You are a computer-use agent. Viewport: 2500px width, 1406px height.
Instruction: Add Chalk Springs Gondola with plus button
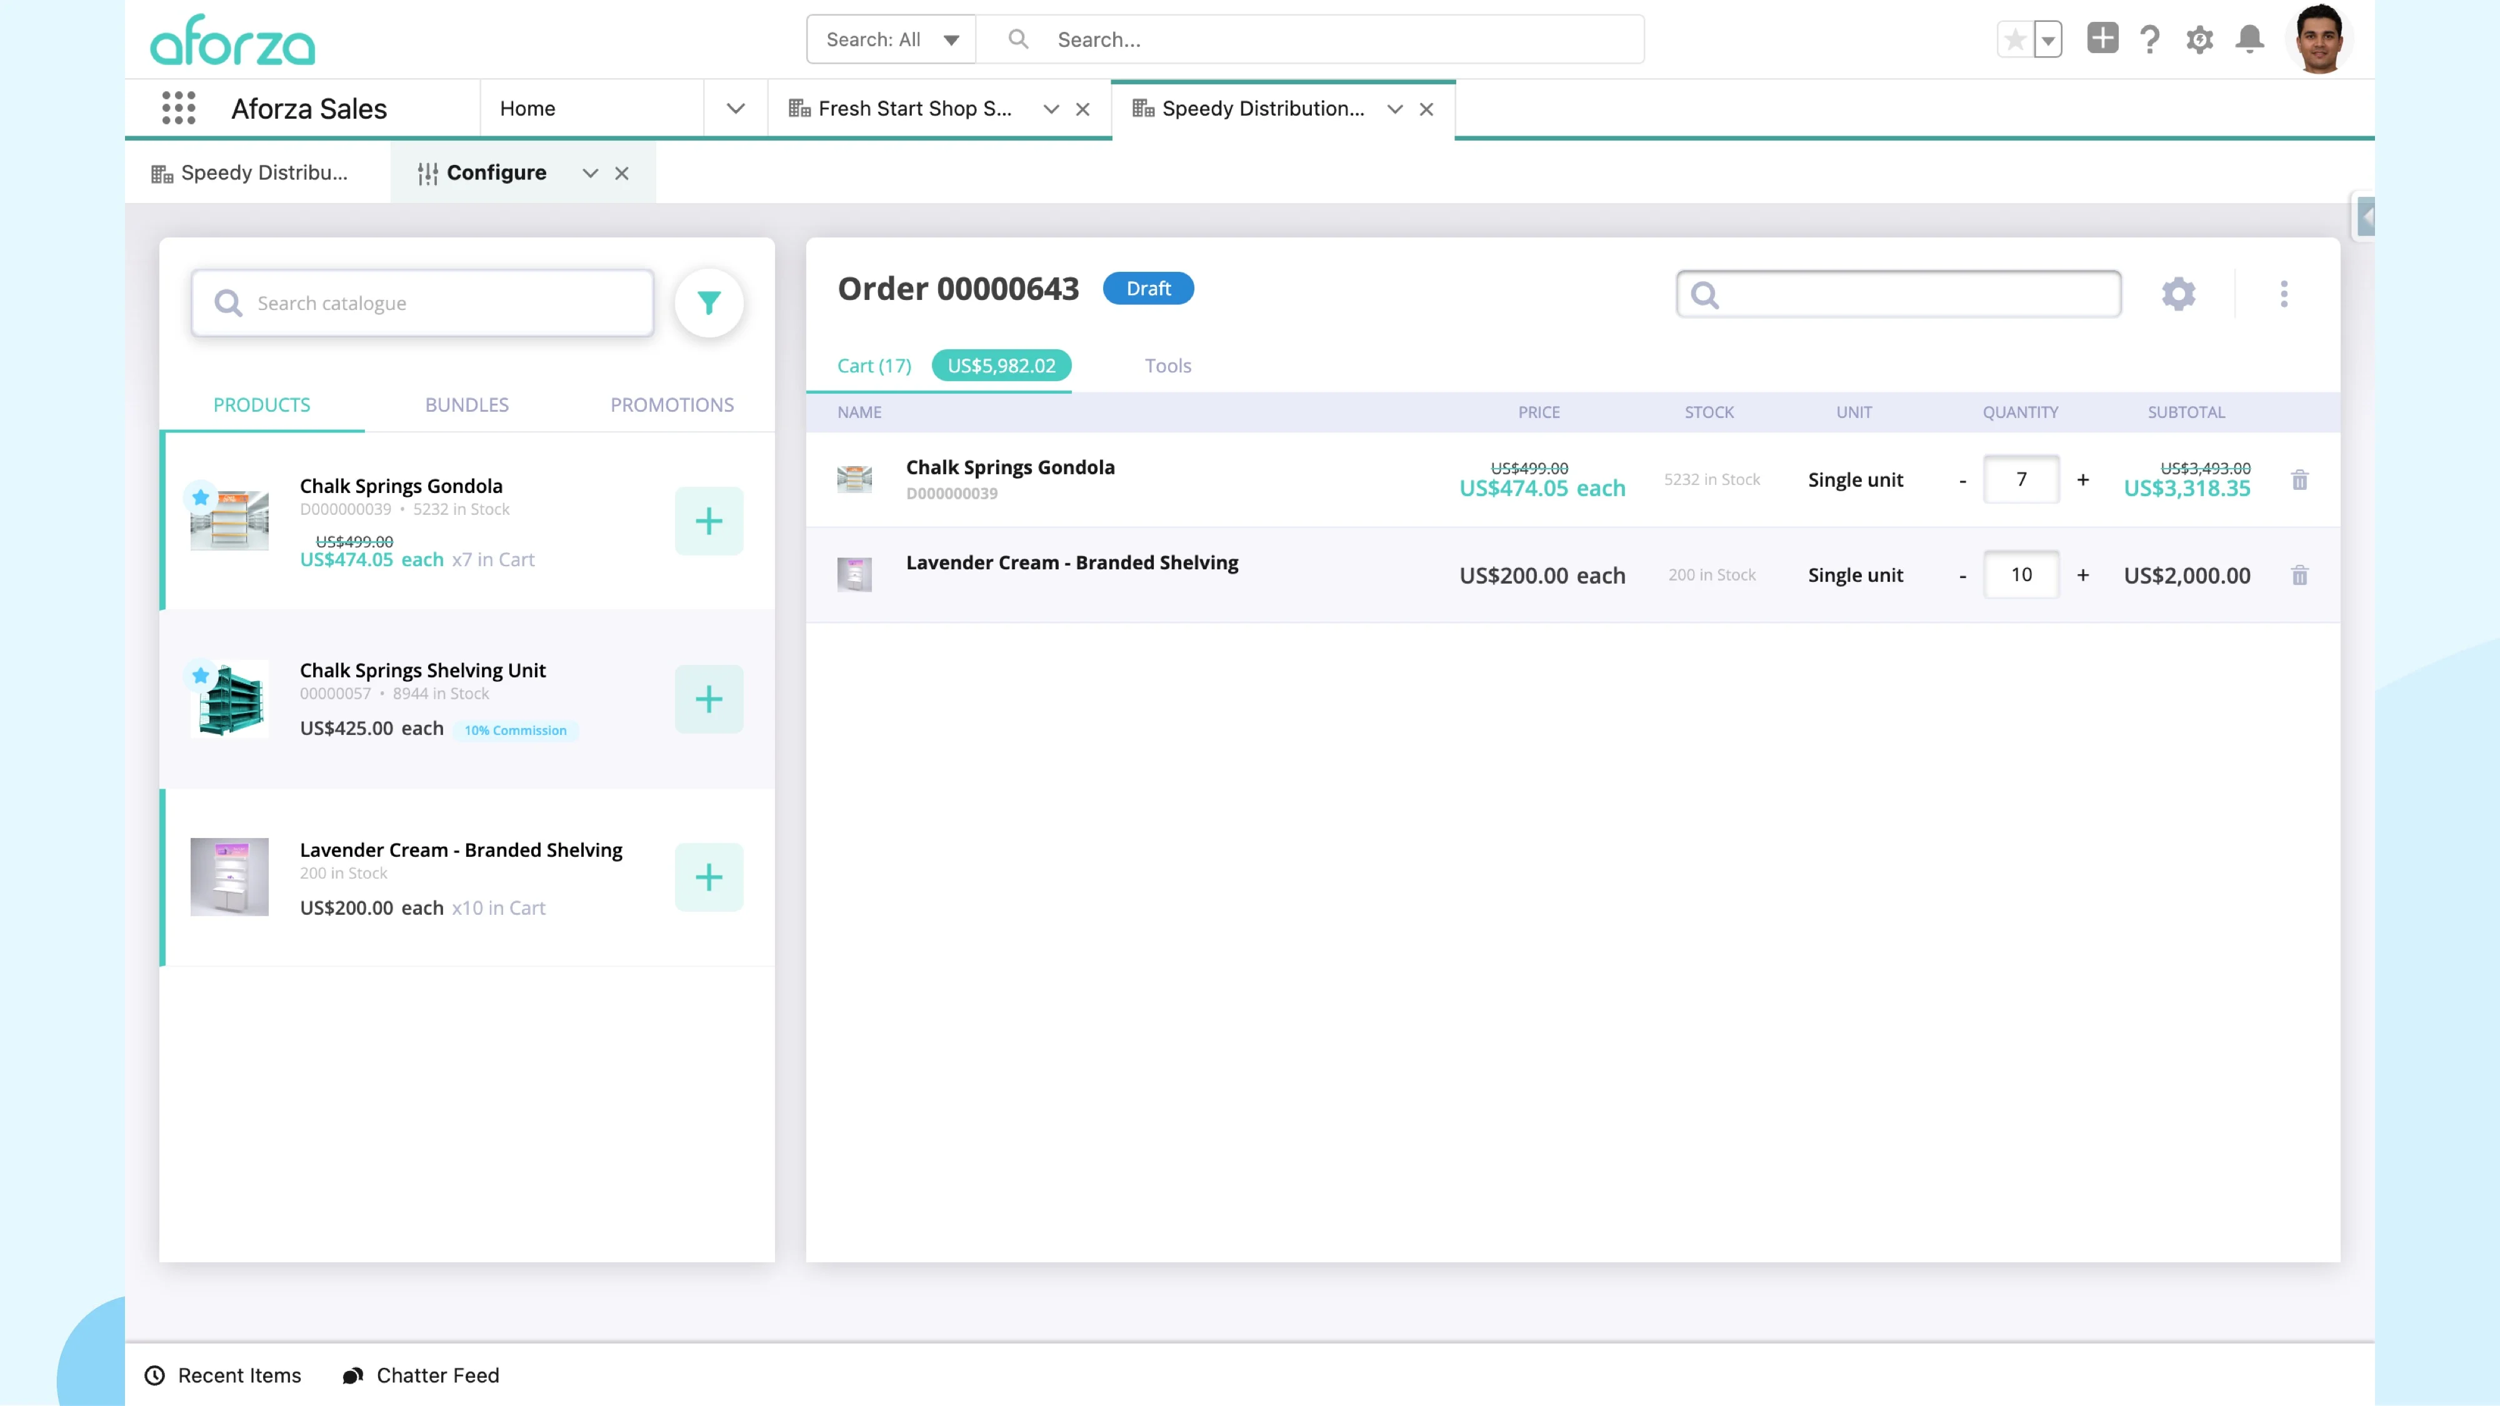[x=709, y=521]
